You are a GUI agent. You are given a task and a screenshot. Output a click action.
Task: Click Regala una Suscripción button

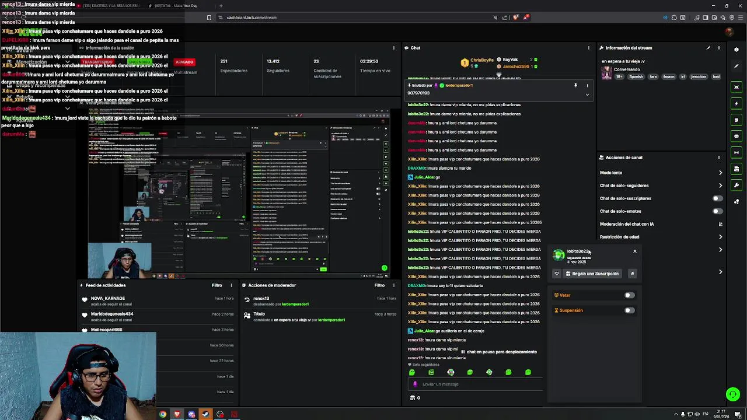click(x=592, y=274)
